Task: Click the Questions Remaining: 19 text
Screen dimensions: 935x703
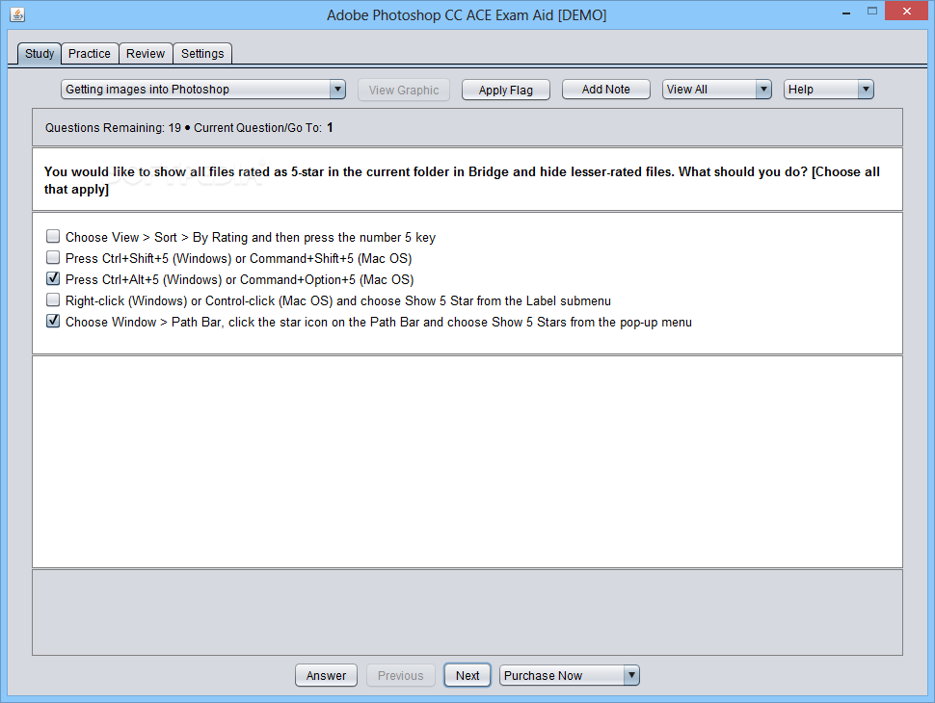Action: pyautogui.click(x=113, y=127)
